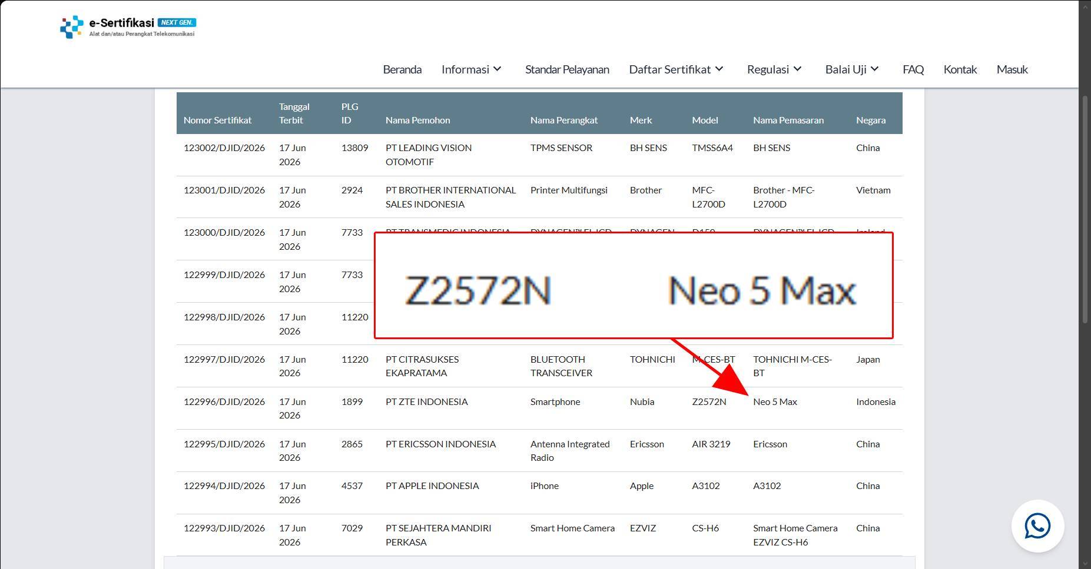Select certificate 123002/DJID/2026
Screen dimensions: 1091x569
tap(224, 148)
